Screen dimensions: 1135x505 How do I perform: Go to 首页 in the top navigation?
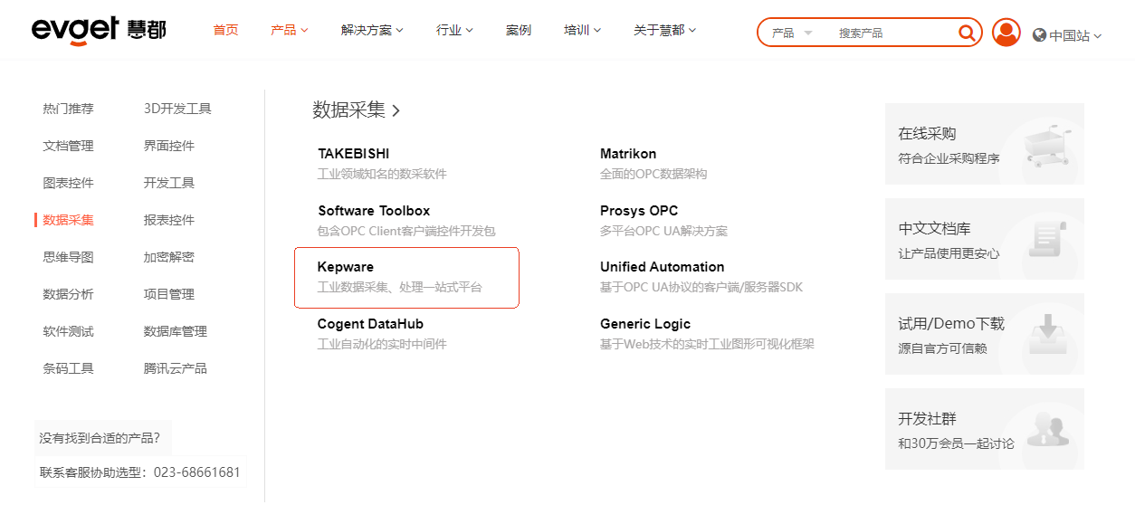click(x=225, y=30)
